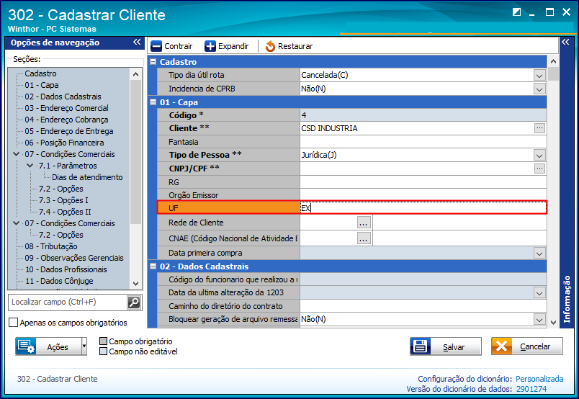This screenshot has height=399, width=579.
Task: Open lookup for the CNPJ/CPF field
Action: click(x=539, y=169)
